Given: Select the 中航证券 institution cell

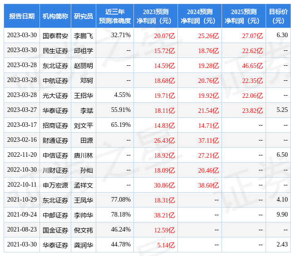Looking at the screenshot, I should click(x=55, y=81).
